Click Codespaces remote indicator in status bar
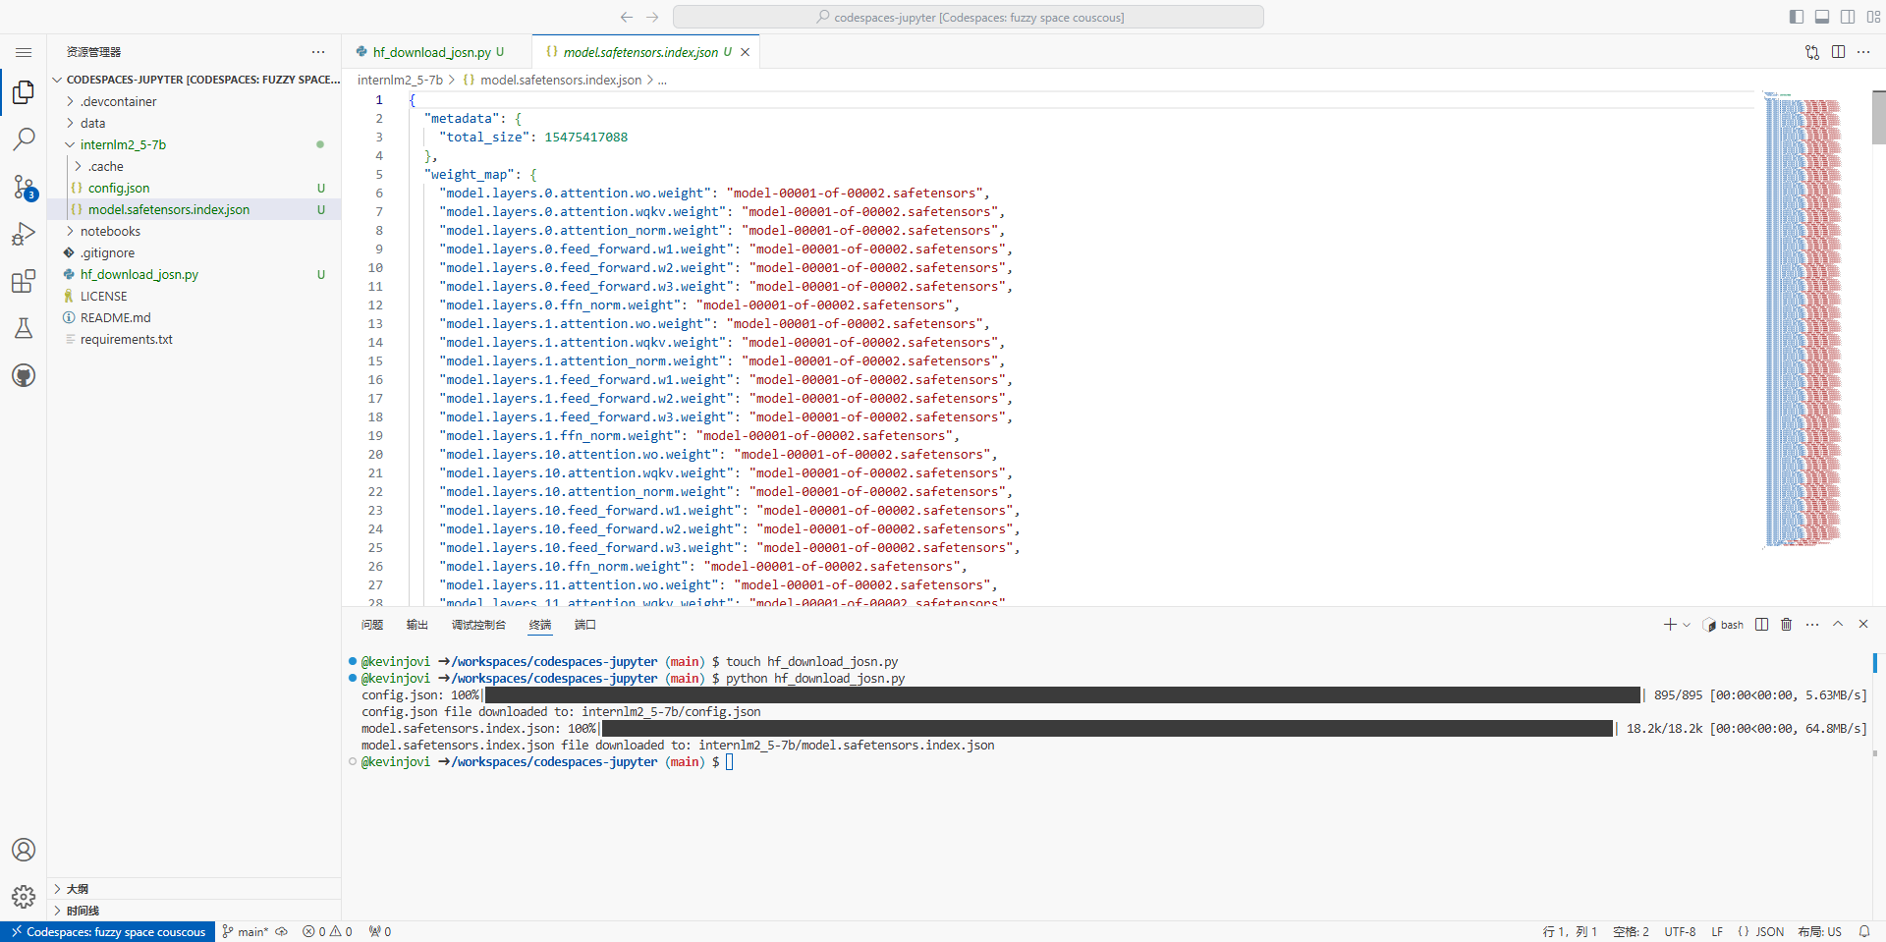 tap(108, 932)
